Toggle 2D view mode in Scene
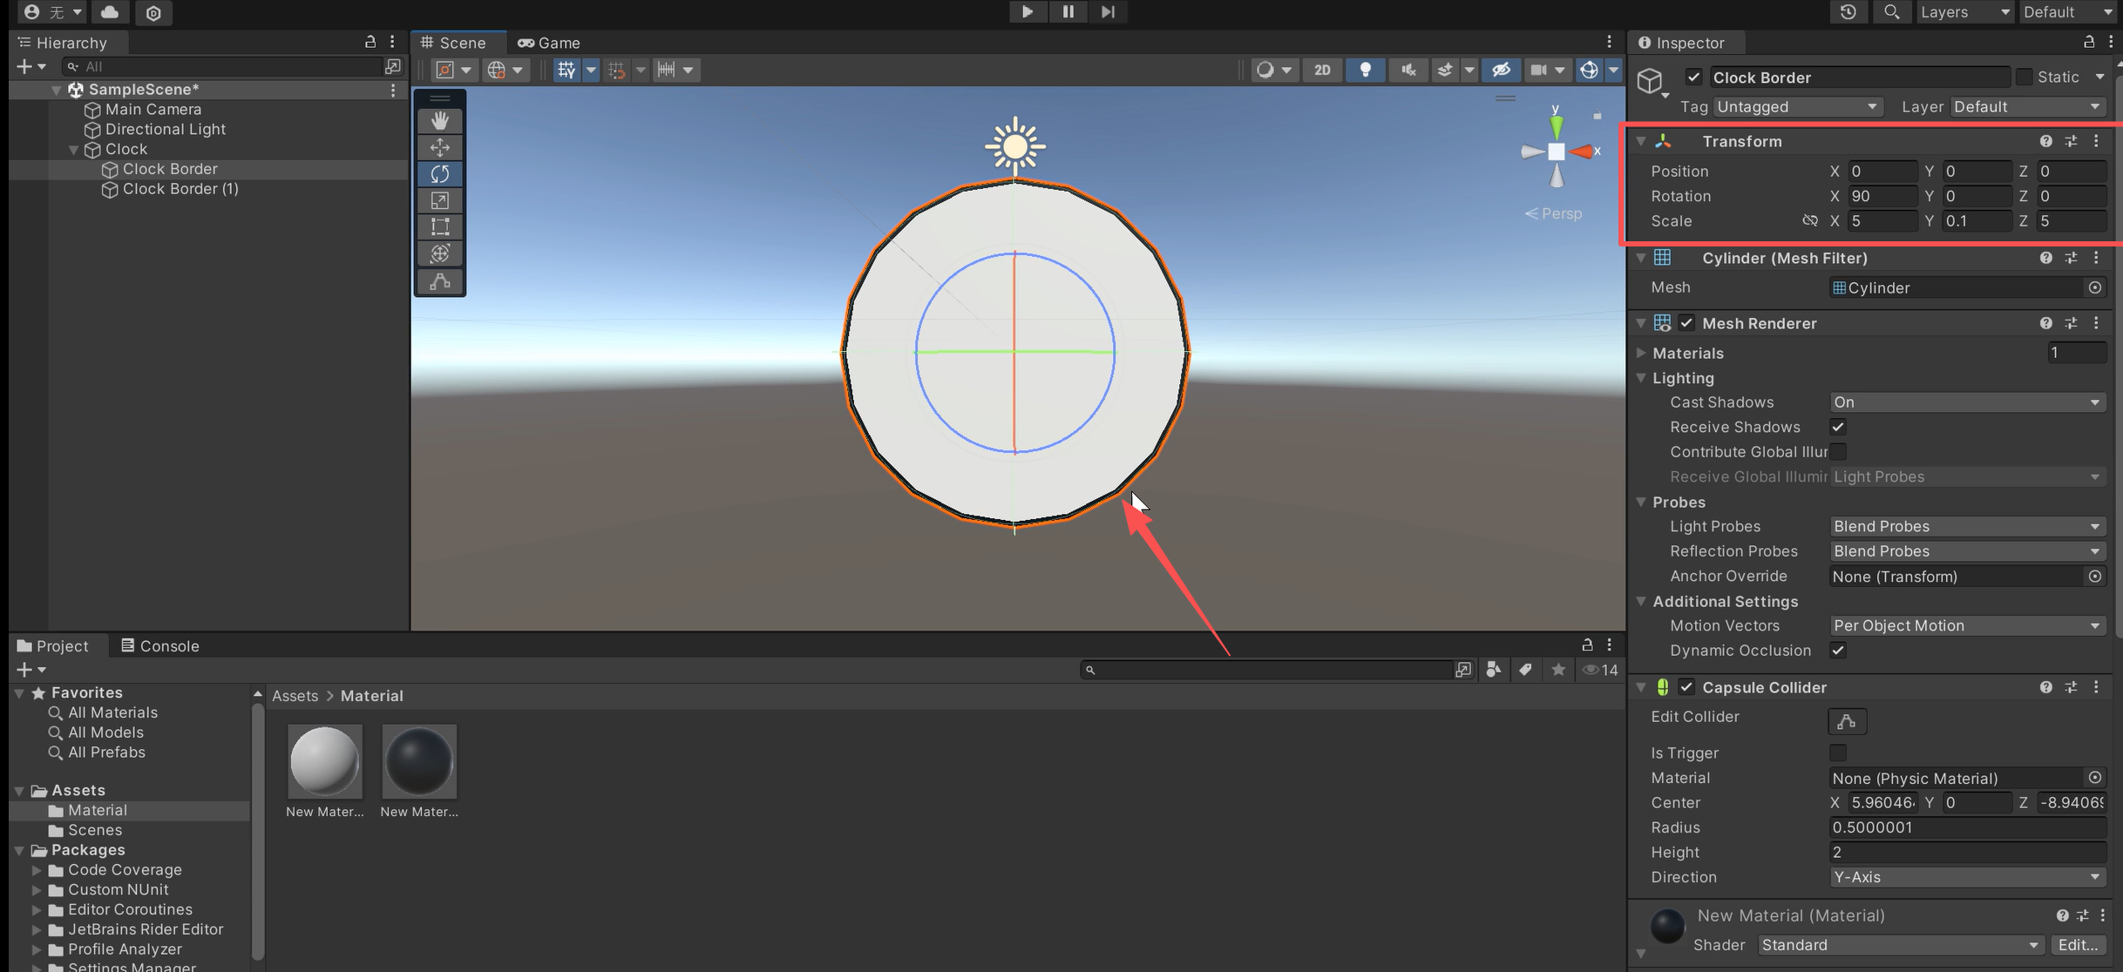Screen dimensions: 2123x972 tap(1322, 70)
